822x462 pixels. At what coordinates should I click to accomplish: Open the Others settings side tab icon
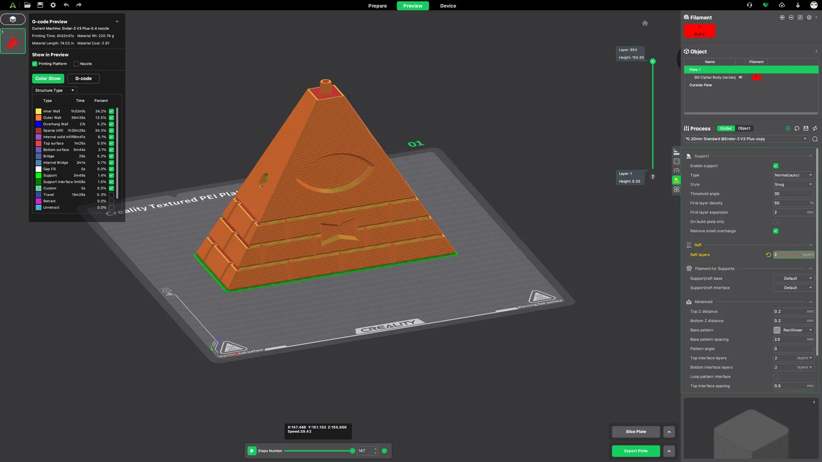tap(677, 189)
